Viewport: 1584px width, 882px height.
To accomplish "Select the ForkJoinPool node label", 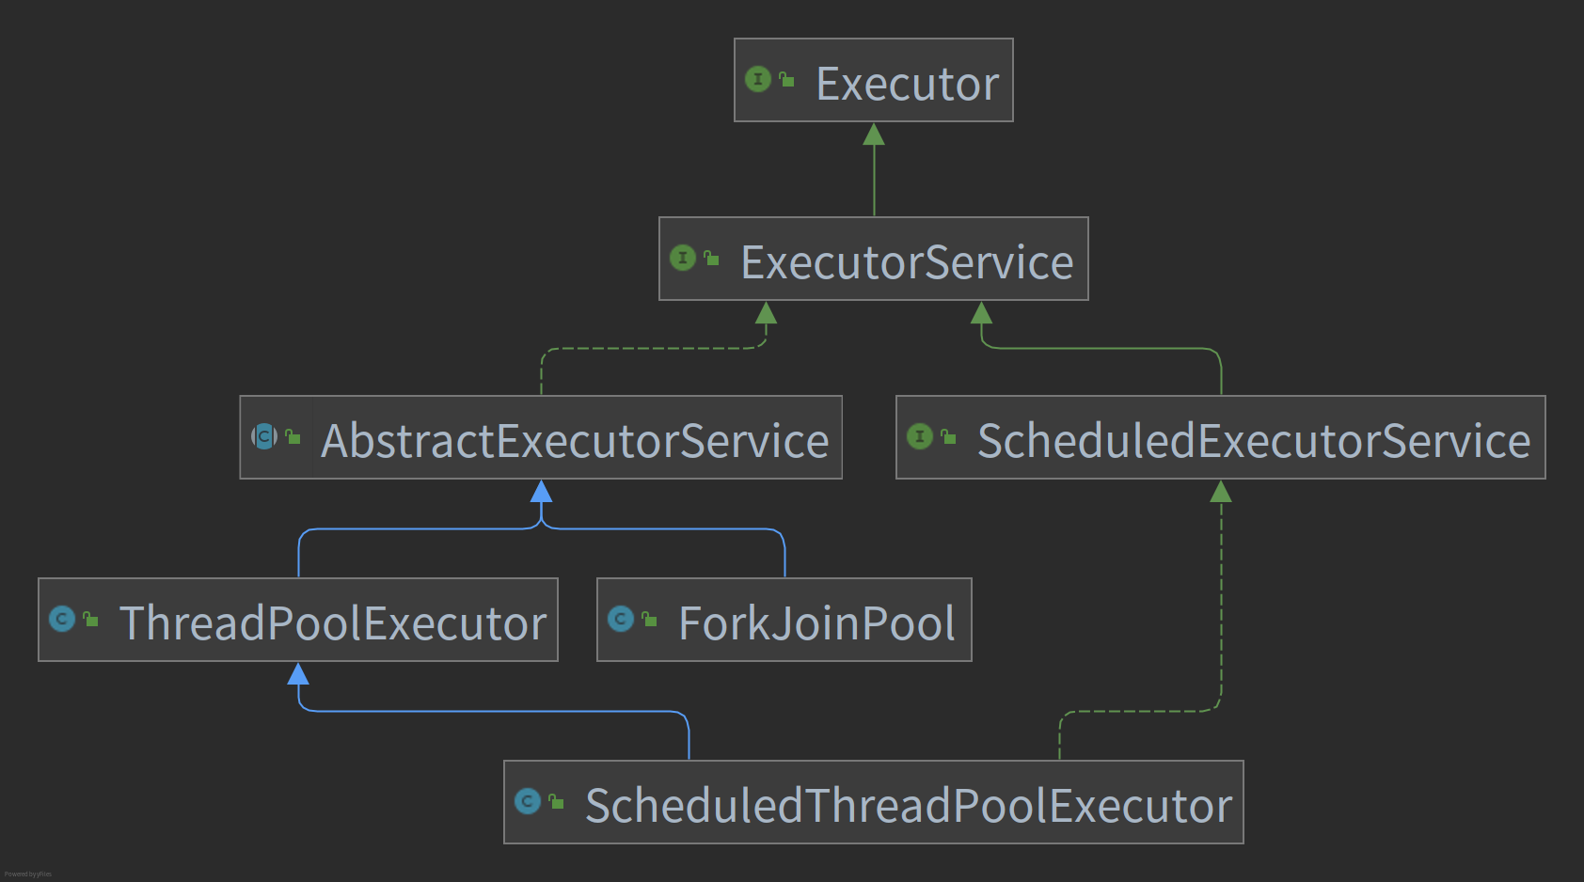I will coord(816,623).
